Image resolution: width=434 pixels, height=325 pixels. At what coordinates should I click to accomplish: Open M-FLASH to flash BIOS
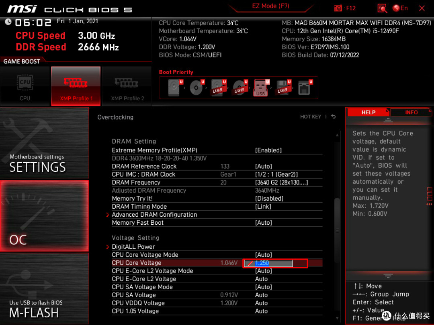point(44,288)
